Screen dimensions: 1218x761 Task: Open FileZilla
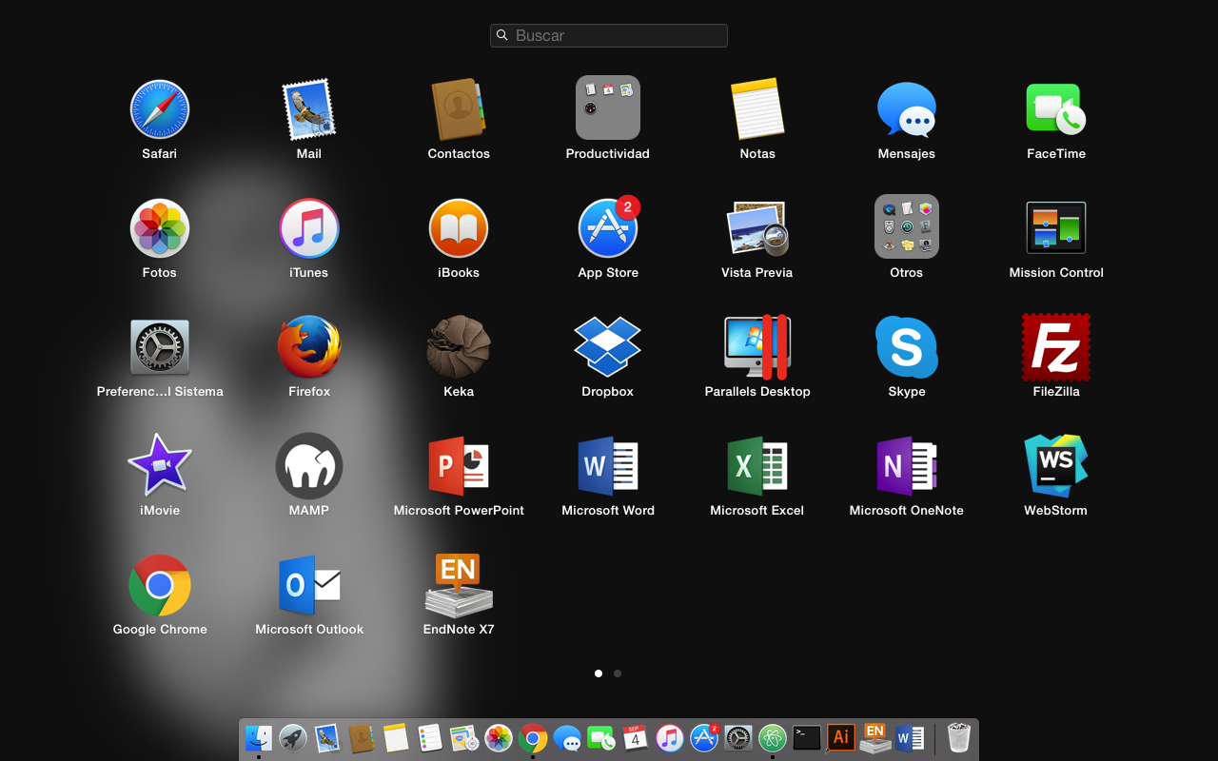[1056, 347]
